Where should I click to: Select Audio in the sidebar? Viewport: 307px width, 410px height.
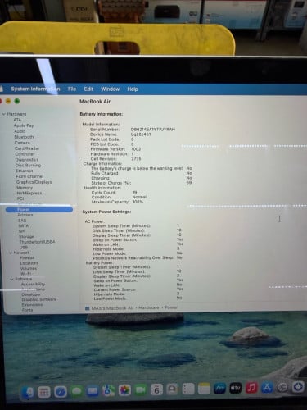click(20, 131)
